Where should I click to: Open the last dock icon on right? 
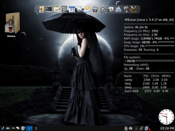(133, 9)
